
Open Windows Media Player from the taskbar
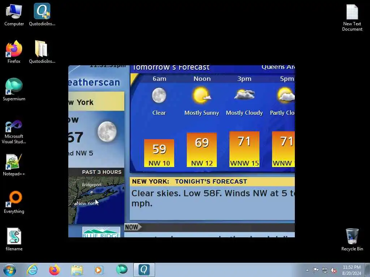99,270
